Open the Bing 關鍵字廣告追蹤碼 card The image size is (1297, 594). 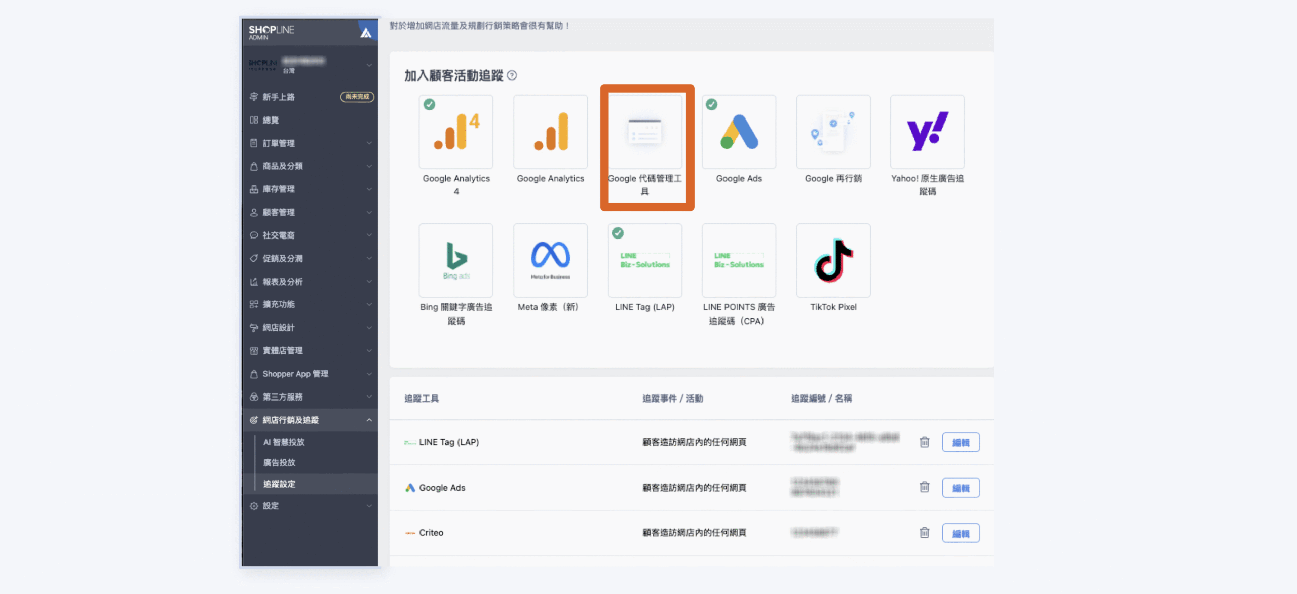coord(456,260)
